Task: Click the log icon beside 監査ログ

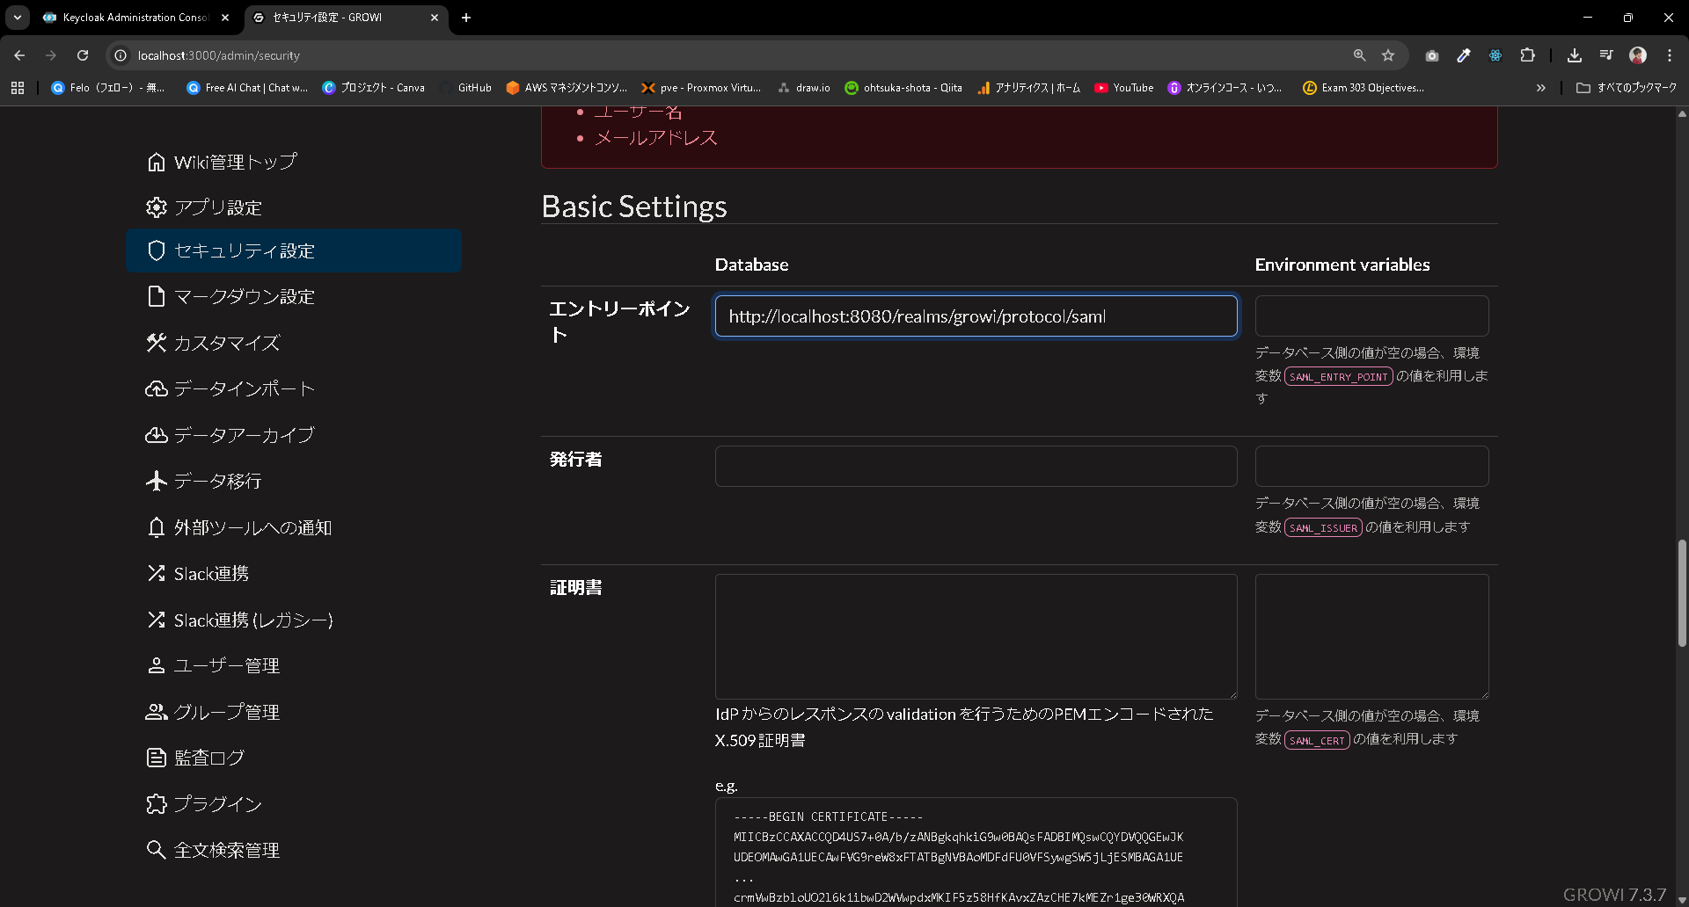Action: click(156, 758)
